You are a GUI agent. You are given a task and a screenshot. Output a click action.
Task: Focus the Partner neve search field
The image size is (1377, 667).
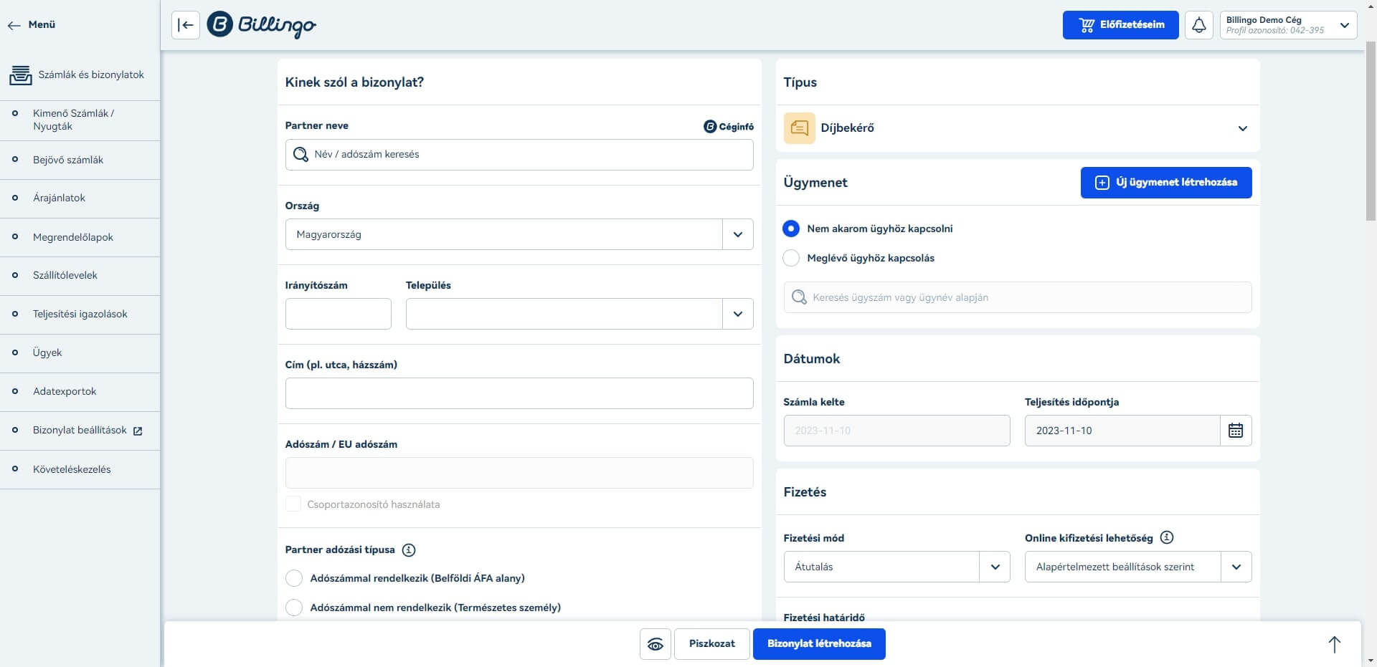pos(519,155)
